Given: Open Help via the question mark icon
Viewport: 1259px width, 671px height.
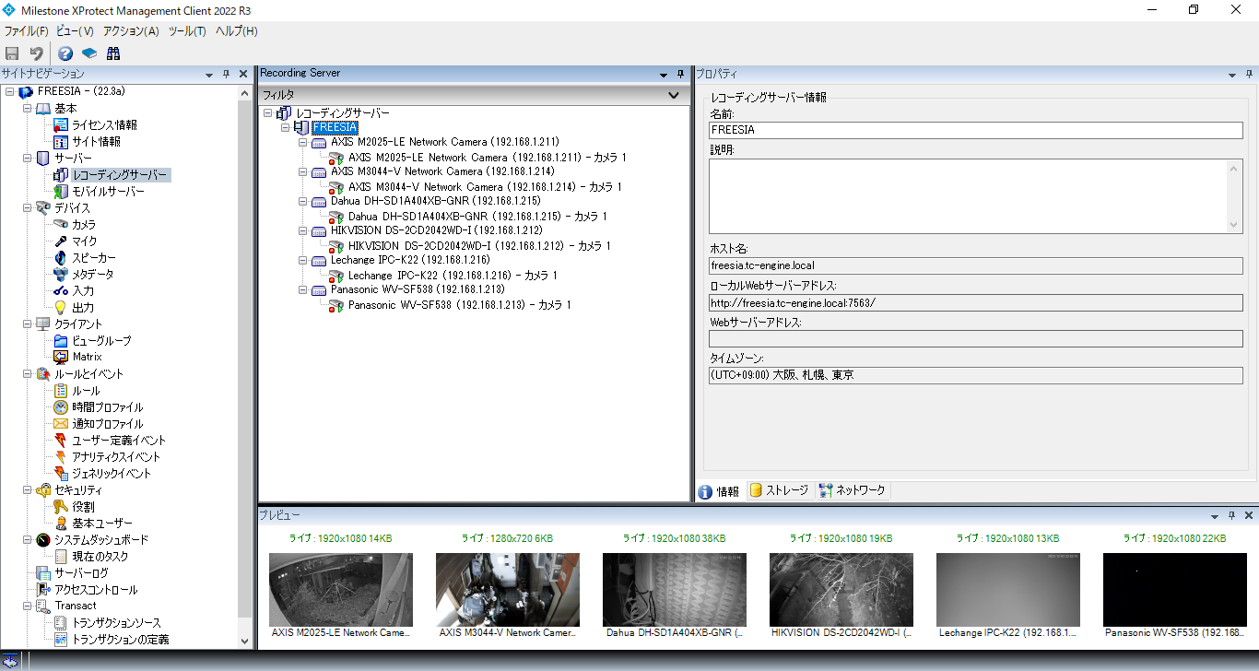Looking at the screenshot, I should click(x=65, y=53).
